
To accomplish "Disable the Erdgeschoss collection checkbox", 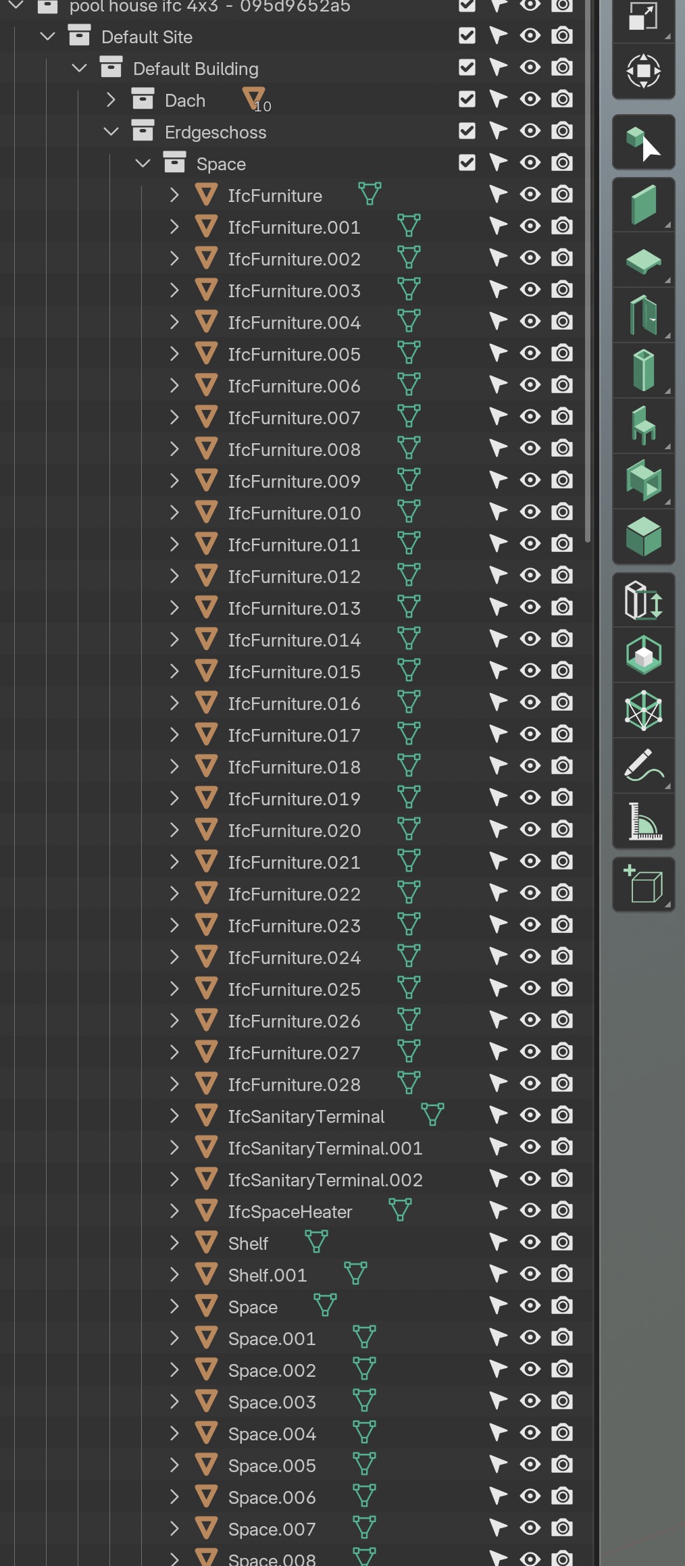I will click(x=467, y=131).
